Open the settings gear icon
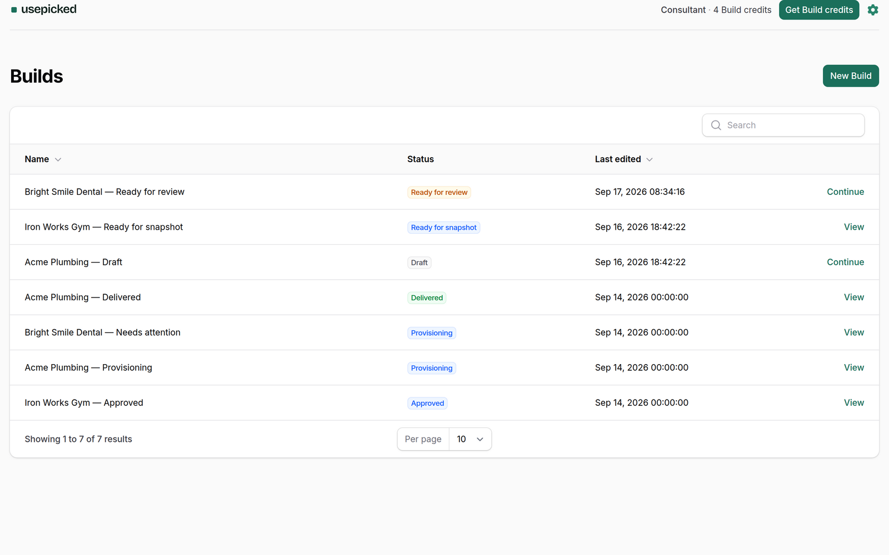Image resolution: width=889 pixels, height=555 pixels. tap(873, 10)
